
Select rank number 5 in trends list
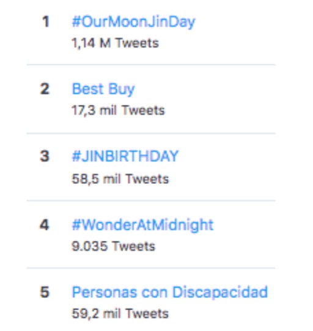click(x=45, y=292)
